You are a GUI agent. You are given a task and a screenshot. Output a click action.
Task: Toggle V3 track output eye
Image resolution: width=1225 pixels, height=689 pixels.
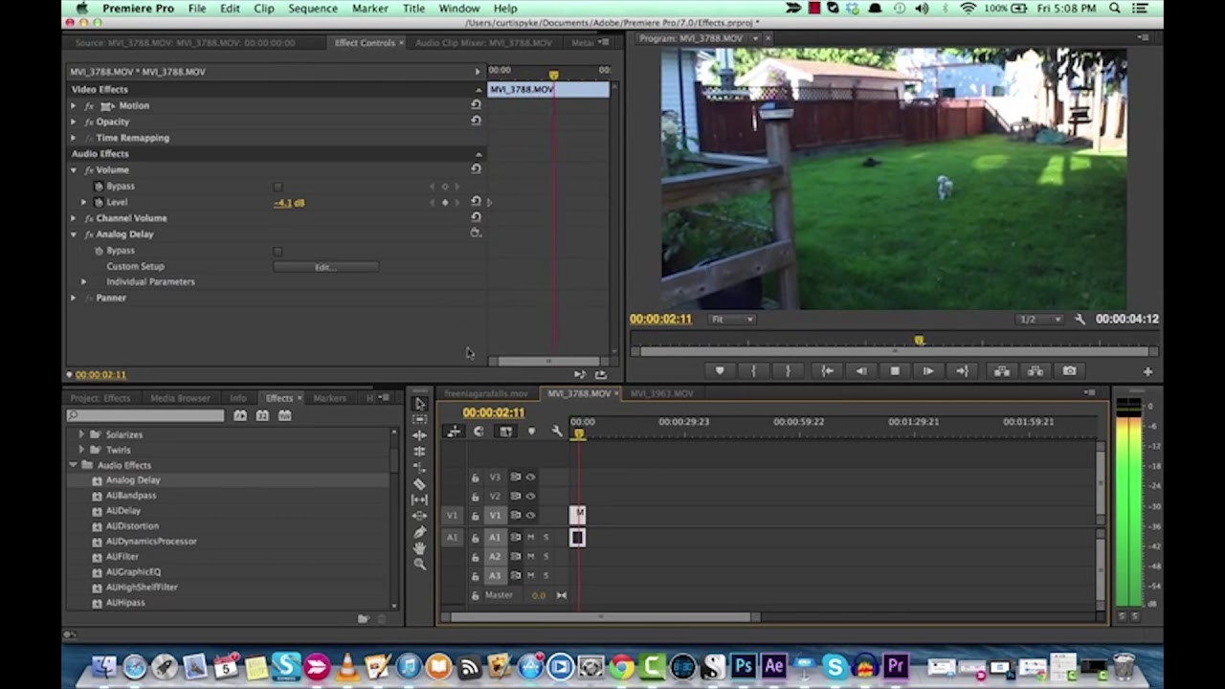tap(531, 477)
